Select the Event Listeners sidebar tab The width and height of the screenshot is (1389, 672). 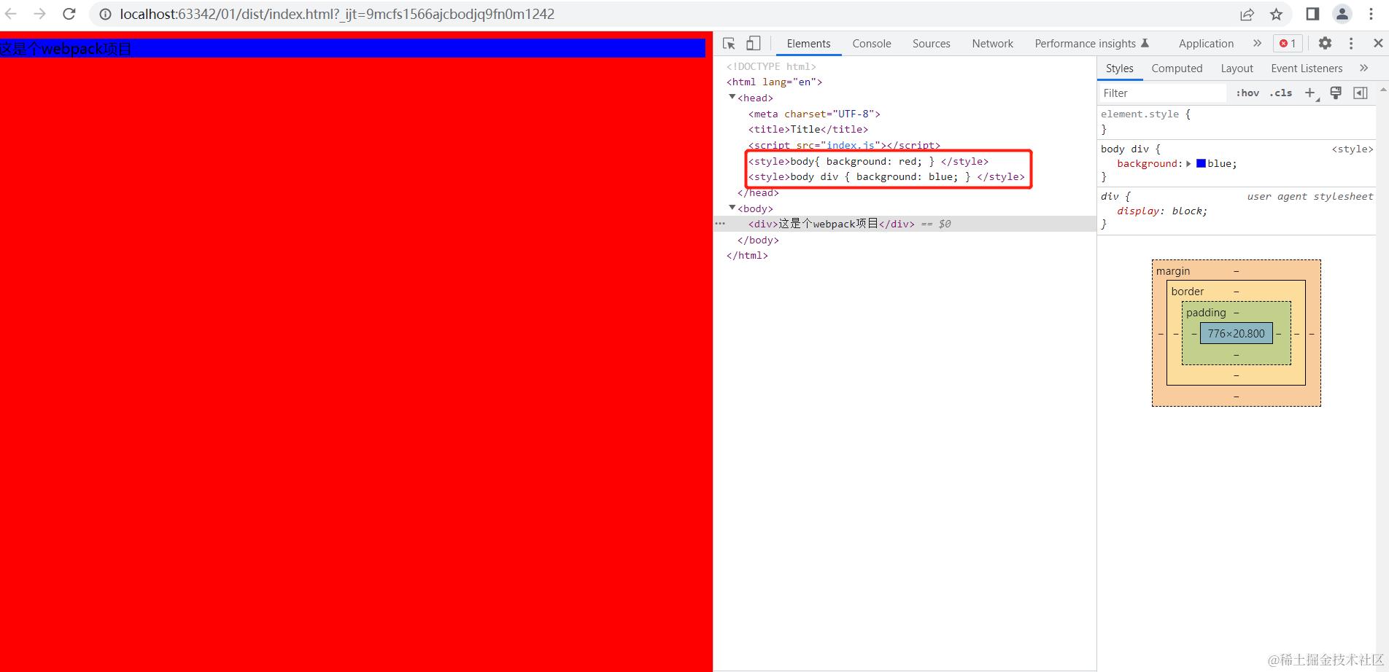[1307, 69]
